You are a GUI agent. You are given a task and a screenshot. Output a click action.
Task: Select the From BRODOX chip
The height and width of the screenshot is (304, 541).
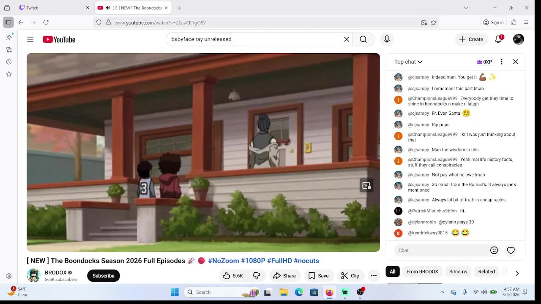click(x=422, y=271)
